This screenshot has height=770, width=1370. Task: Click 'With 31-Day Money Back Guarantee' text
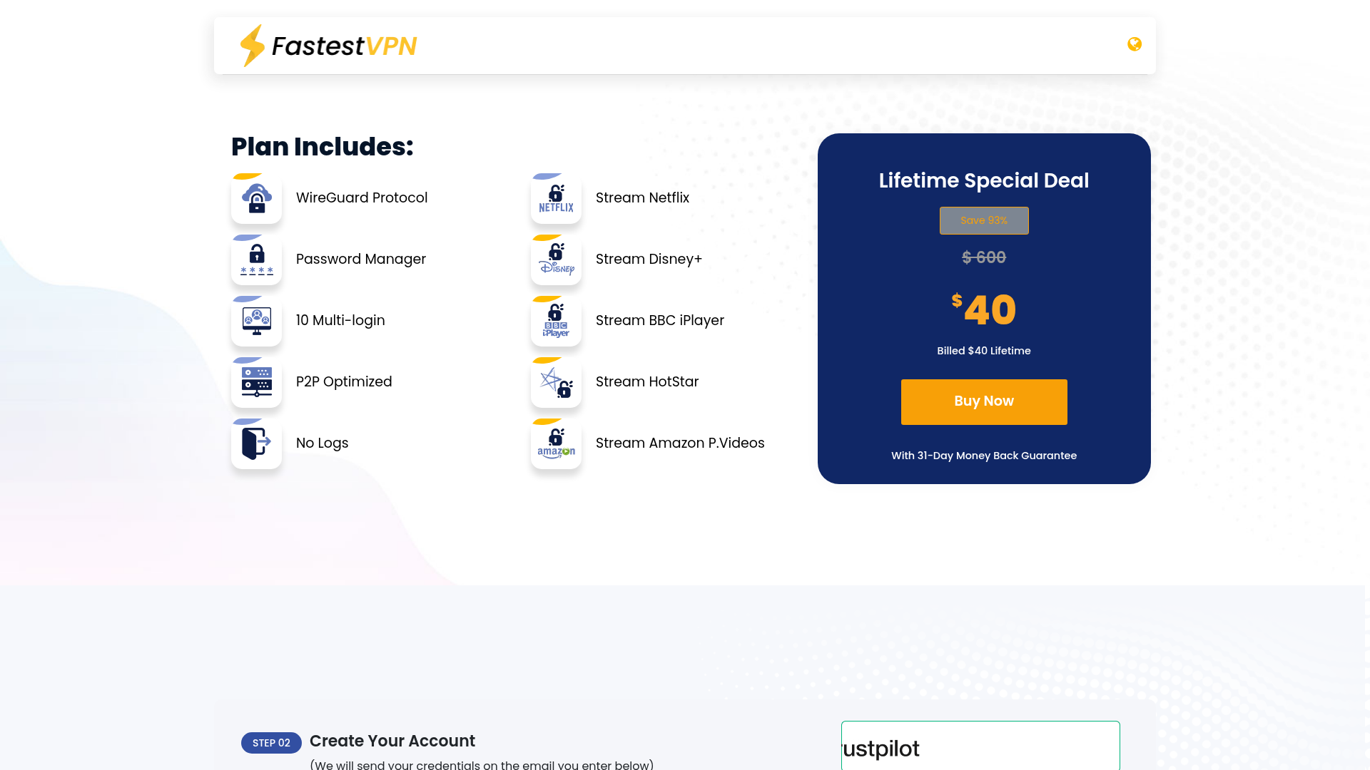point(984,456)
